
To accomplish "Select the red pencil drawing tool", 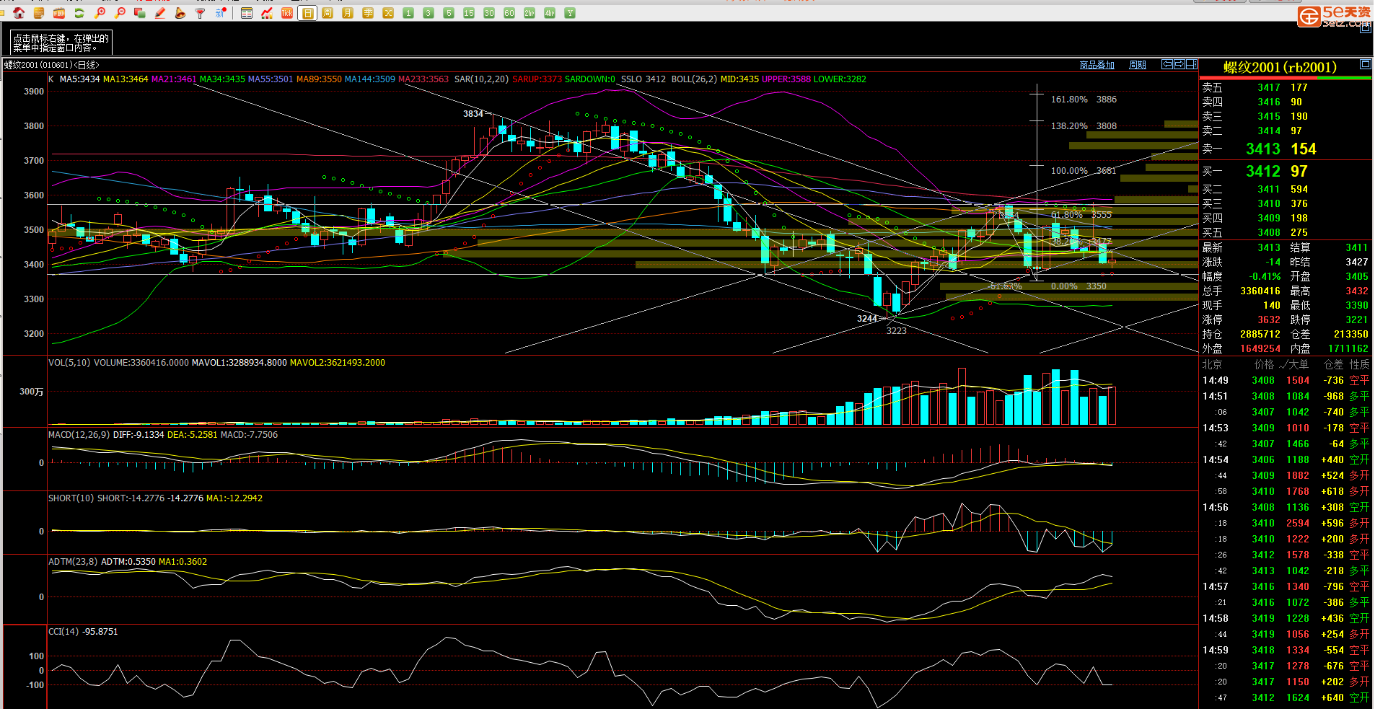I will pos(160,13).
